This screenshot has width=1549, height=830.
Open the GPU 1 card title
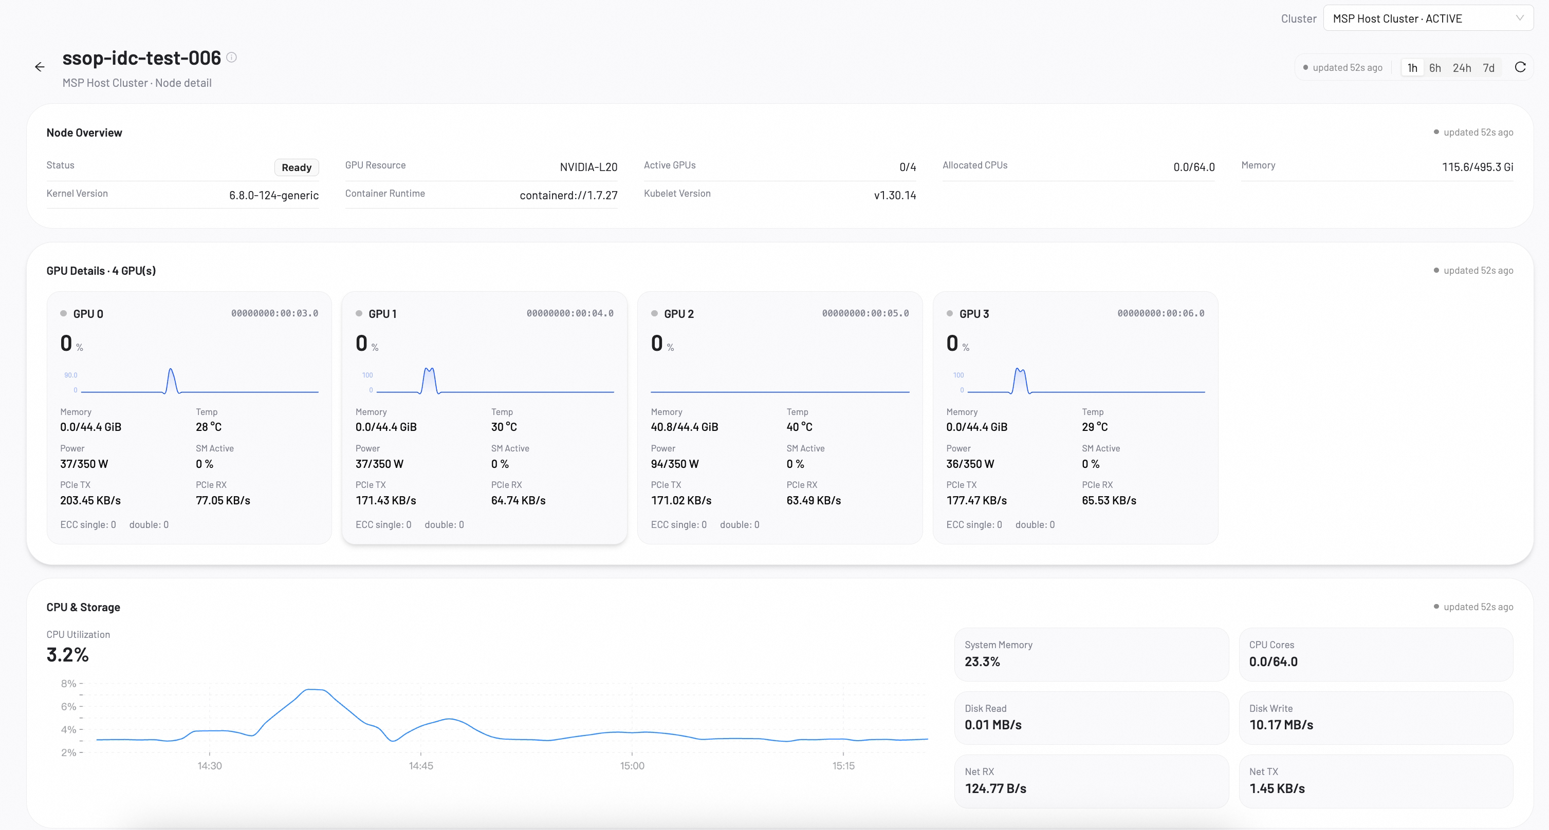(382, 314)
